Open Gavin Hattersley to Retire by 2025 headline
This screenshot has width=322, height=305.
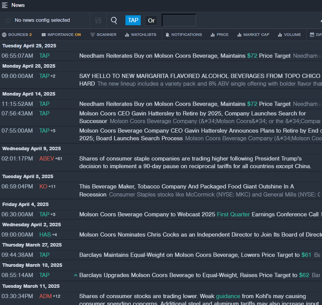pos(192,117)
